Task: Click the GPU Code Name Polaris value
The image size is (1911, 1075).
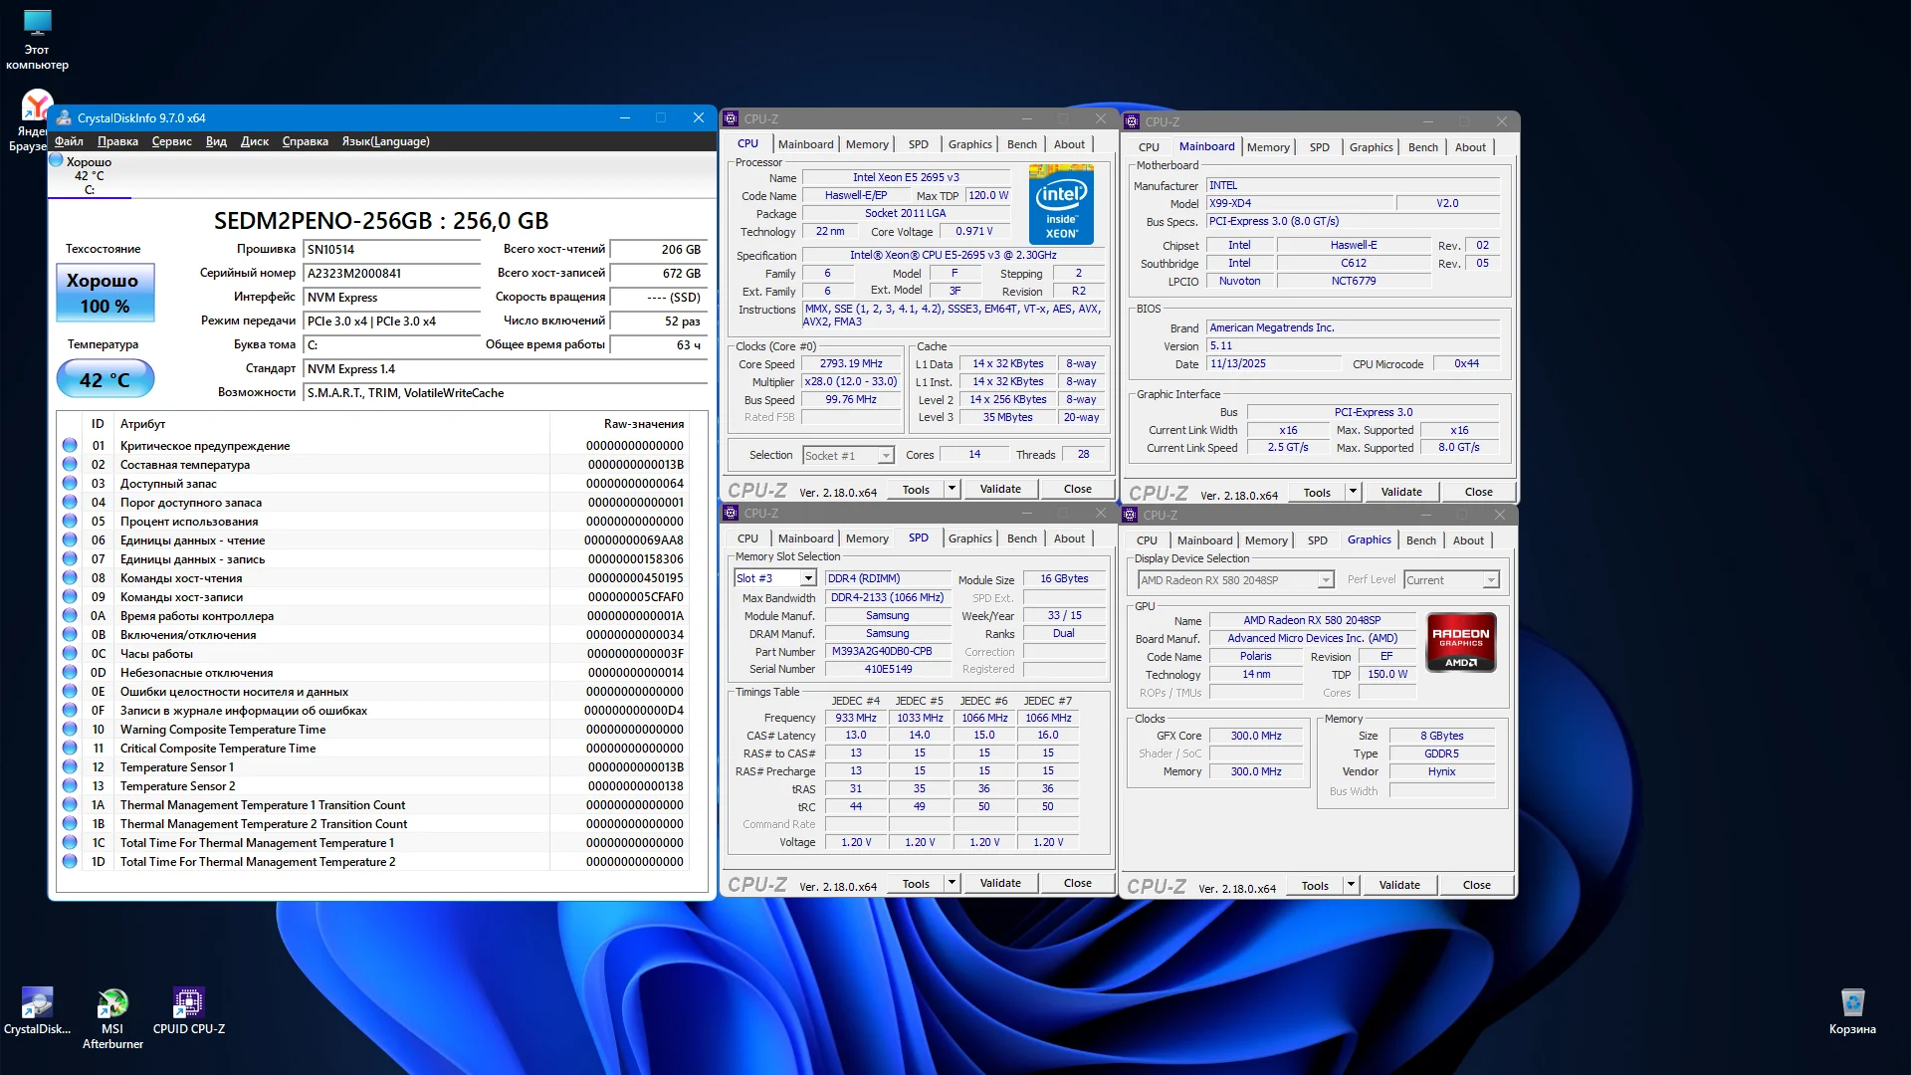Action: pyautogui.click(x=1255, y=656)
